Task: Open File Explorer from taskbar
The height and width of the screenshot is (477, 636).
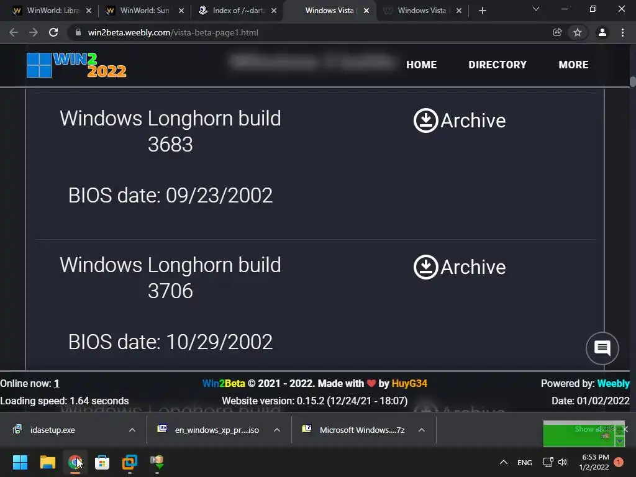Action: pyautogui.click(x=47, y=462)
